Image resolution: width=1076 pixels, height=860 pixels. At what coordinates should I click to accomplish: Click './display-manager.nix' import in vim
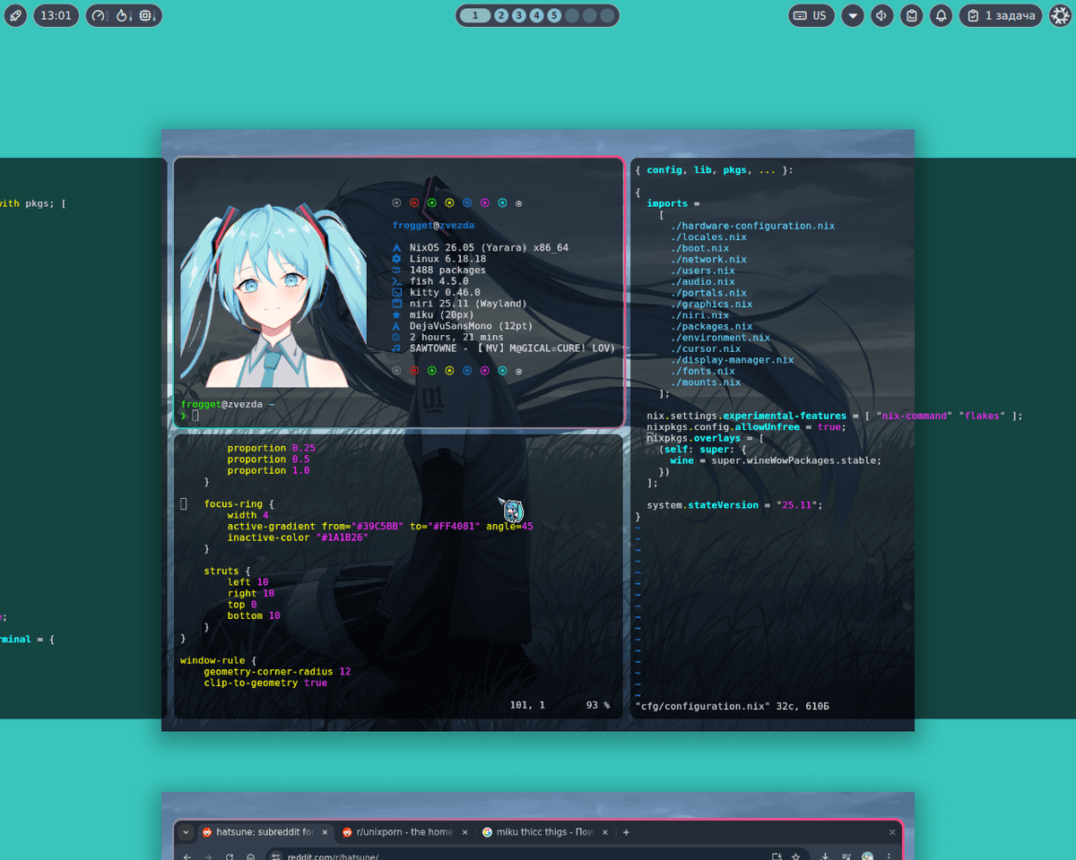click(733, 360)
